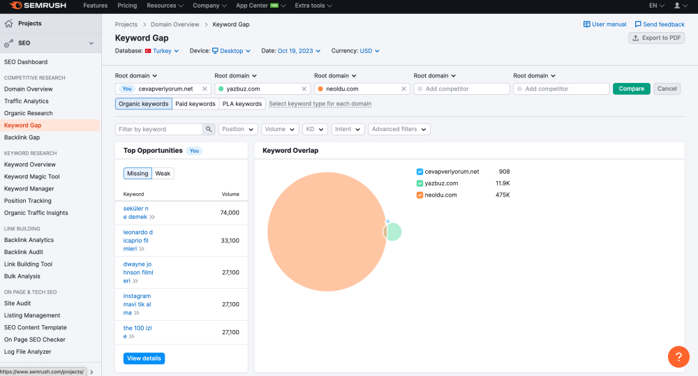Expand sidebar arrow at bottom
The height and width of the screenshot is (376, 698).
[91, 372]
